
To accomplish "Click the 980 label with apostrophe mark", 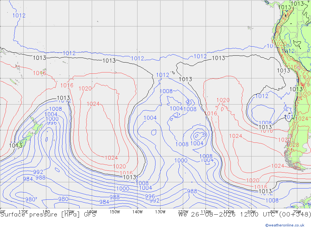I will (31, 199).
